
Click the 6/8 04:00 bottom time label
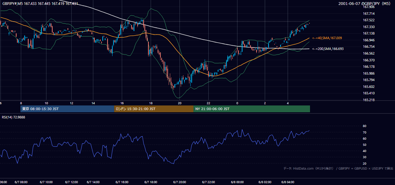point(288,182)
